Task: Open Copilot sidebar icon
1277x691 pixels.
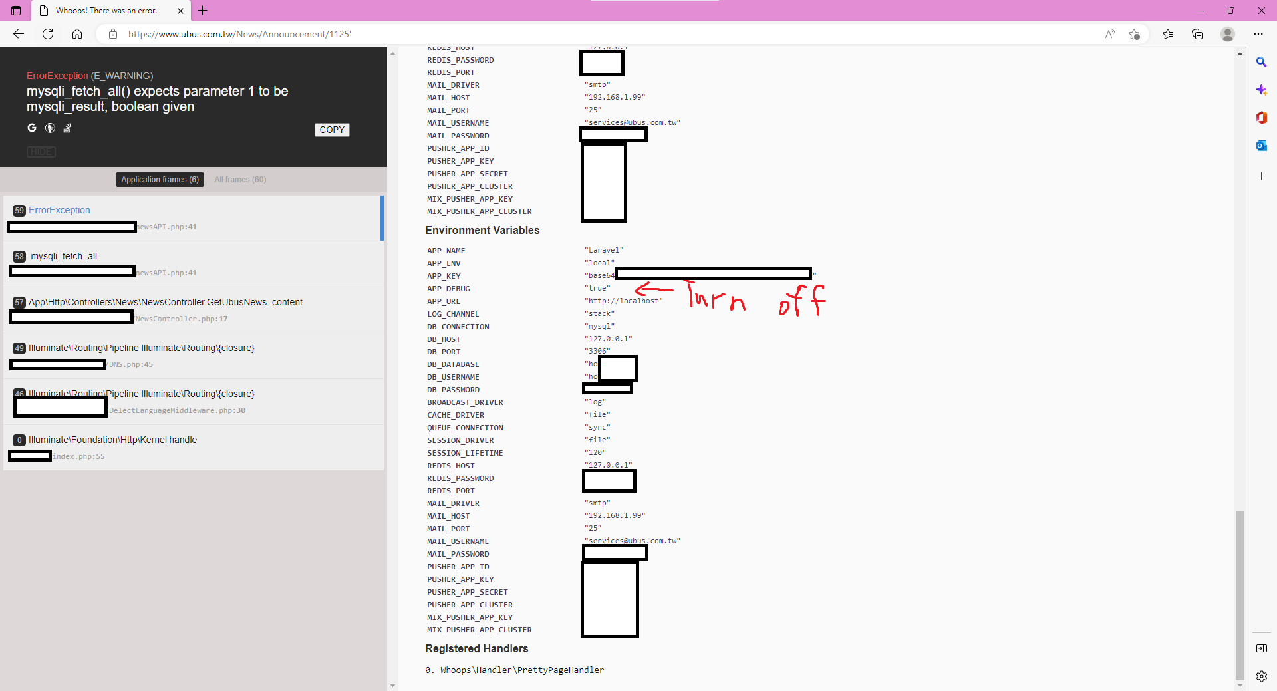Action: coord(1261,90)
